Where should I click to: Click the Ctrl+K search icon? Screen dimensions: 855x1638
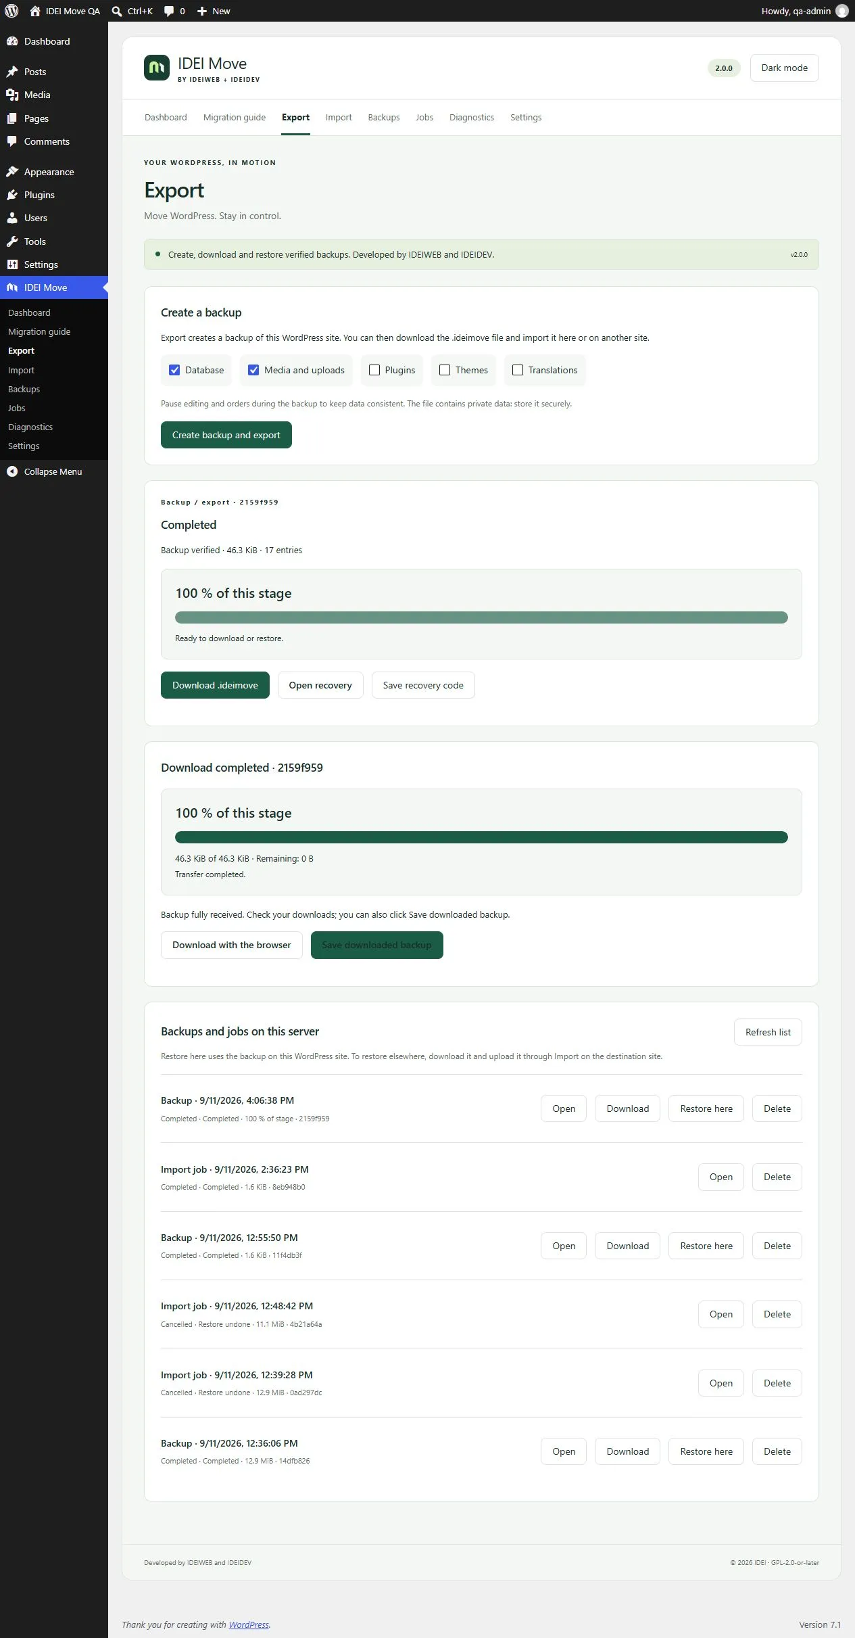(x=117, y=11)
